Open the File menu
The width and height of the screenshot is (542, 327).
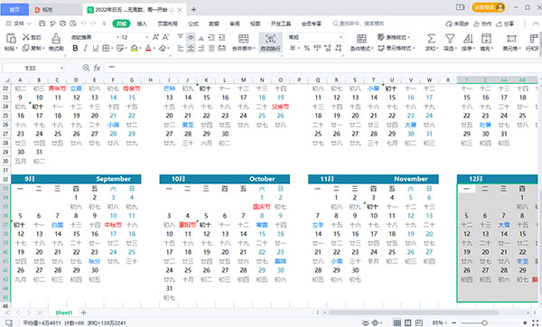18,23
